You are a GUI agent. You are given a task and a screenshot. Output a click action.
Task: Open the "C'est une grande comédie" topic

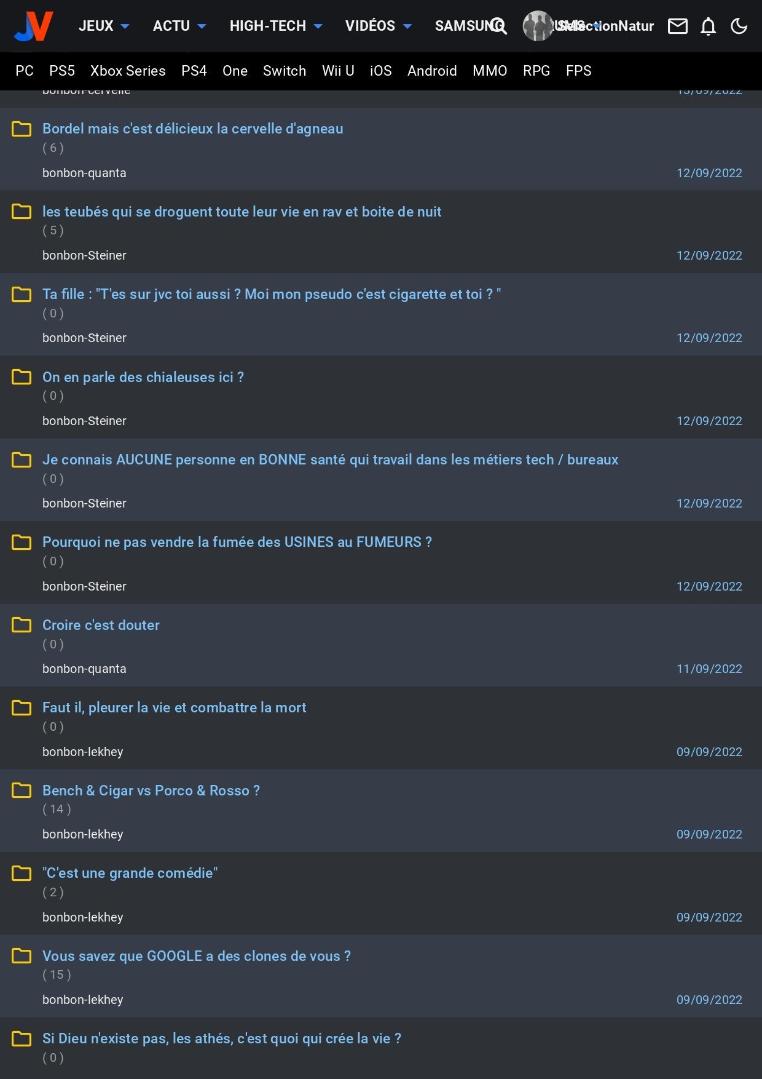[130, 873]
